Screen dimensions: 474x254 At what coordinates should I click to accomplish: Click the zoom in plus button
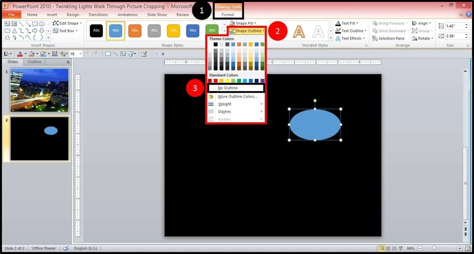click(460, 248)
